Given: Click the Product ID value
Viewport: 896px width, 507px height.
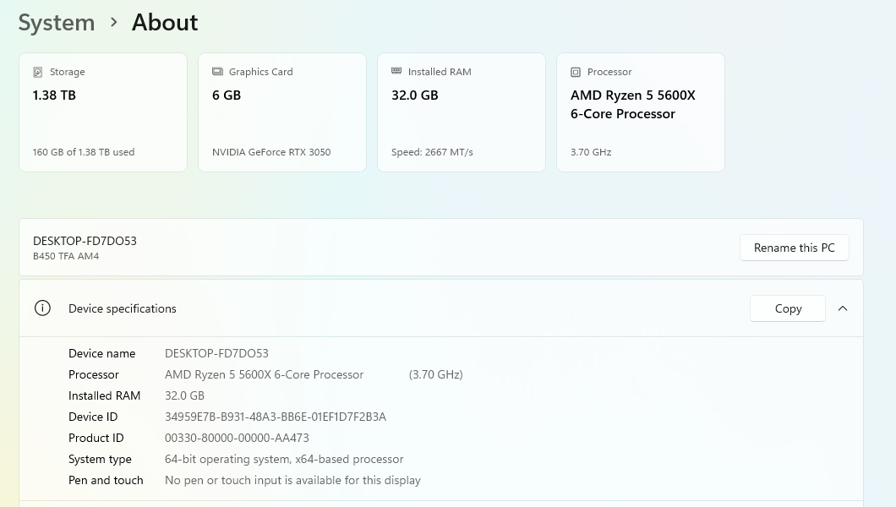Looking at the screenshot, I should [237, 438].
